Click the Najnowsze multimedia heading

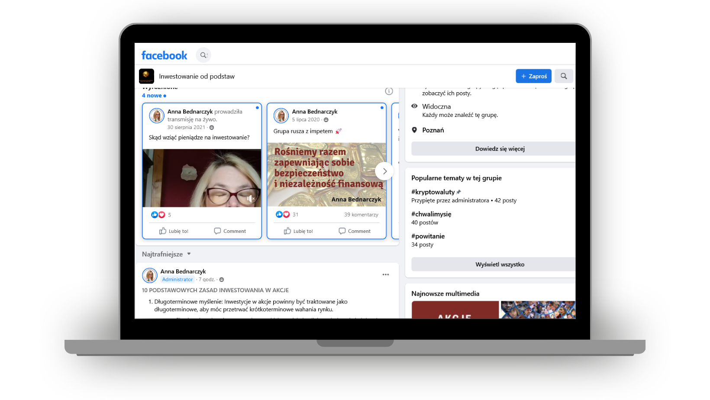(445, 294)
